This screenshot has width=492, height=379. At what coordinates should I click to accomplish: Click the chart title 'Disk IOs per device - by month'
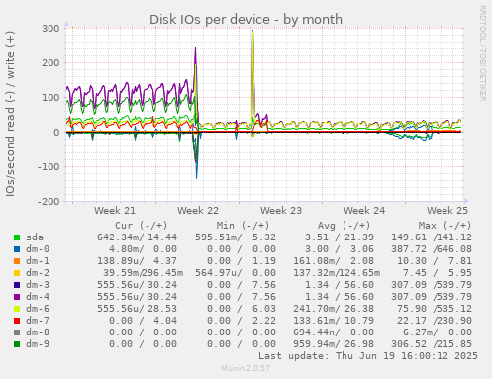coord(246,20)
